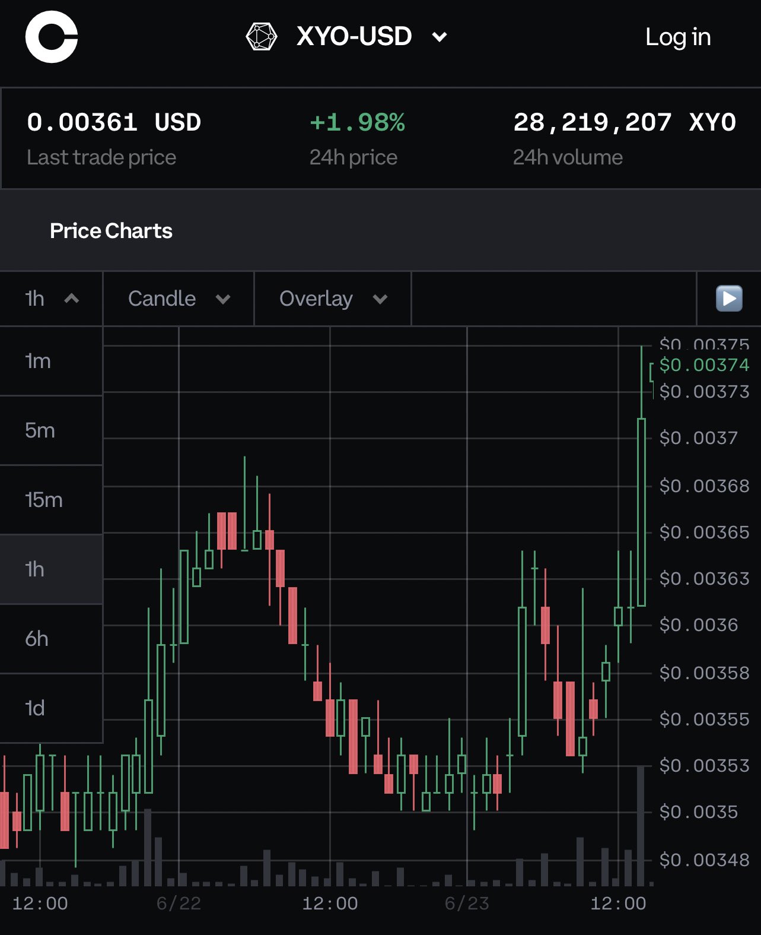Screen dimensions: 761x935
Task: Click the $0.0037 price axis label
Action: point(698,438)
